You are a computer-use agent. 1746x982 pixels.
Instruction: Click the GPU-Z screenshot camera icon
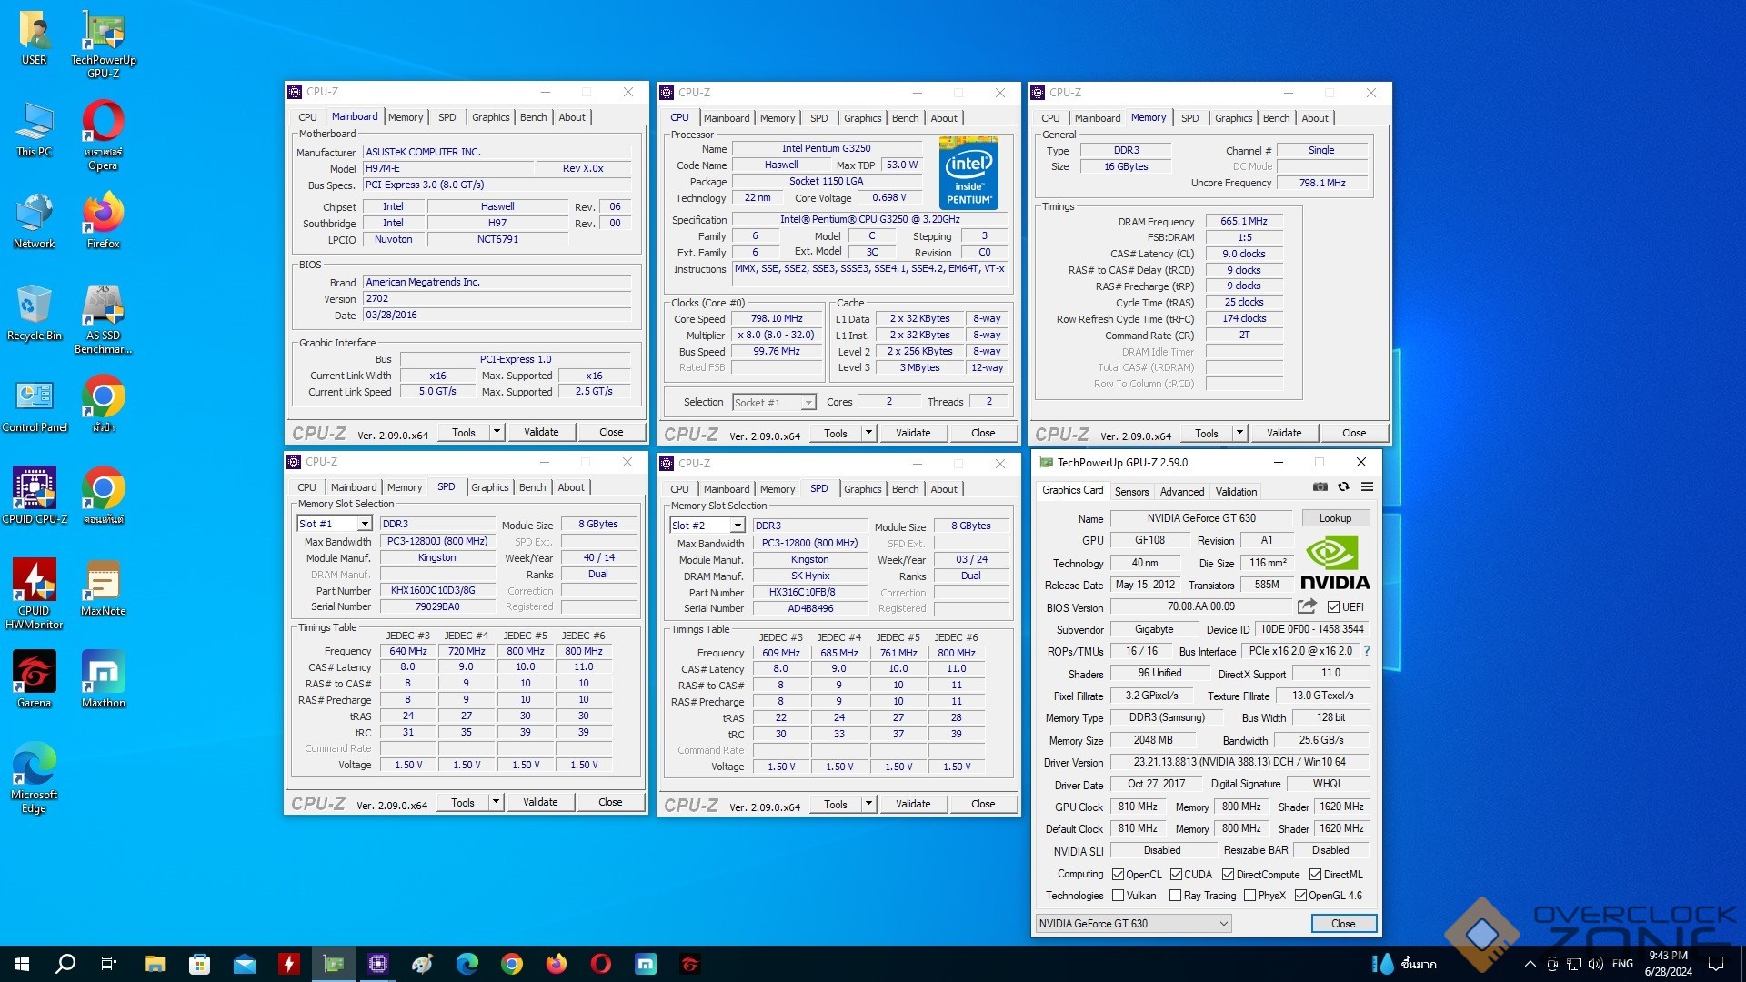(1320, 487)
